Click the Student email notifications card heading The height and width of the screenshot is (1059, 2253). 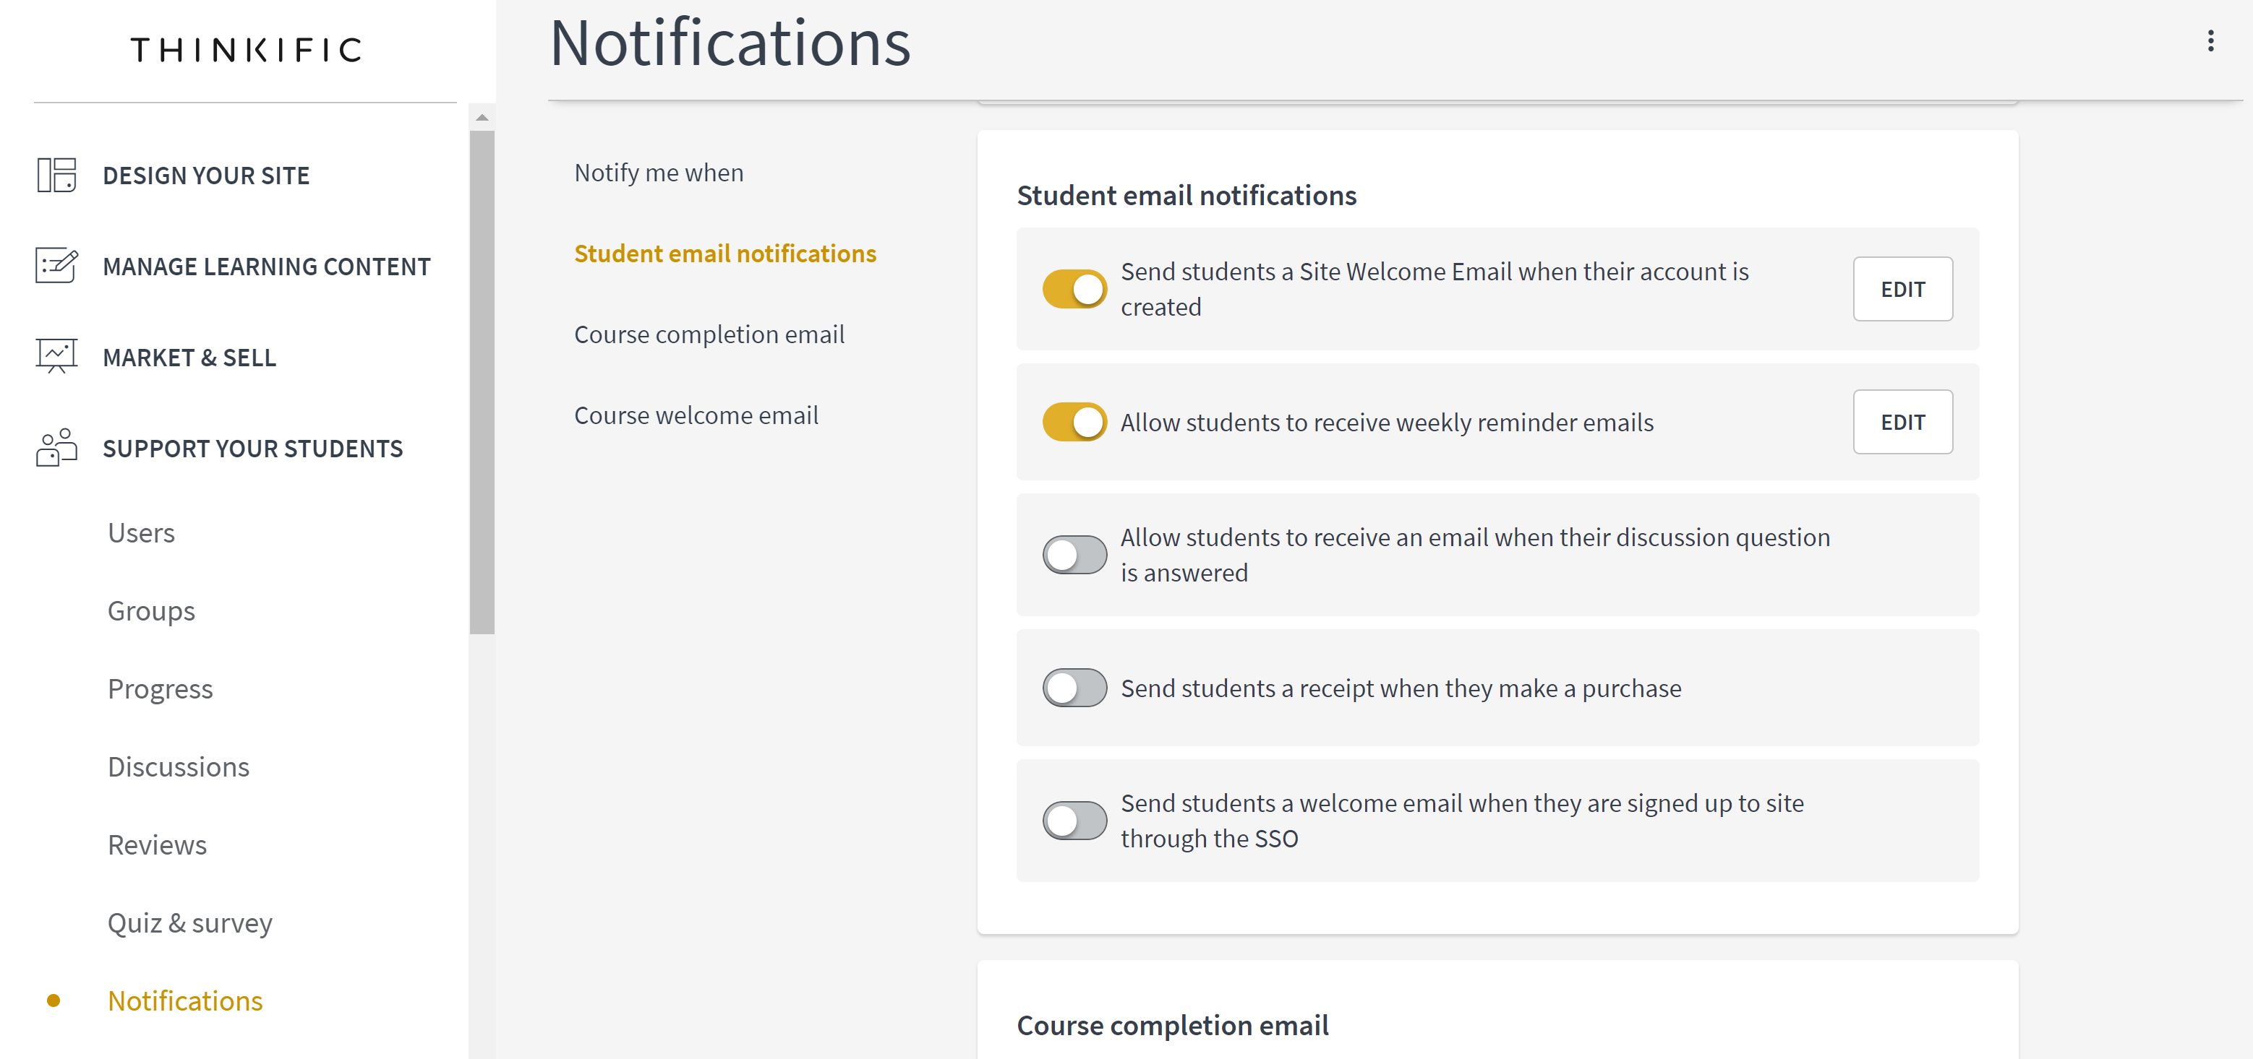[1186, 196]
